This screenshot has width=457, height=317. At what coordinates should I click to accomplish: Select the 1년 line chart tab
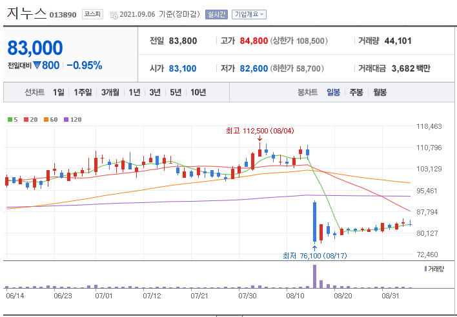pos(134,93)
